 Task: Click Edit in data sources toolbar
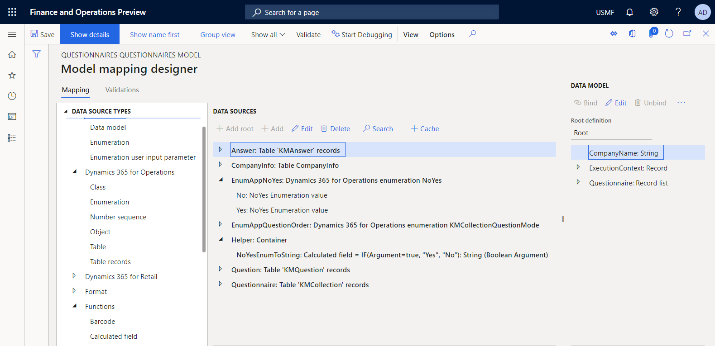click(302, 128)
